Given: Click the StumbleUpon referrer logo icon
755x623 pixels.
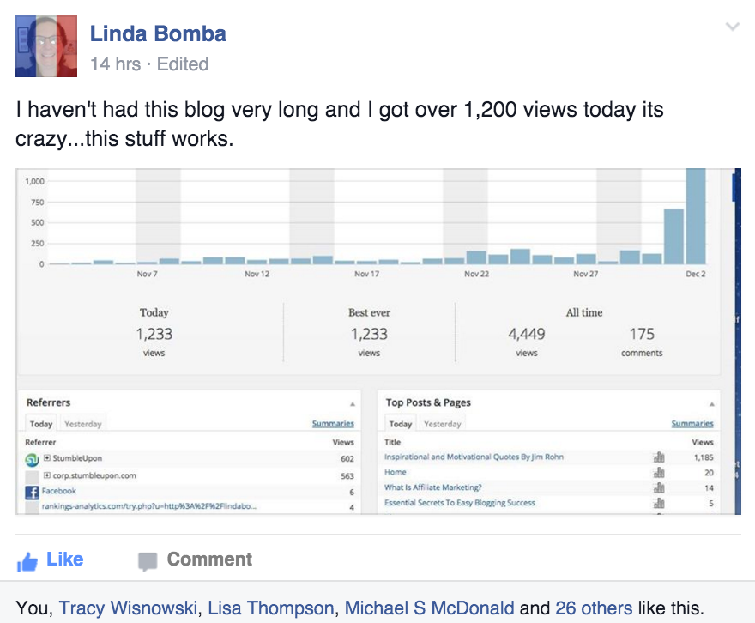Looking at the screenshot, I should coord(32,460).
